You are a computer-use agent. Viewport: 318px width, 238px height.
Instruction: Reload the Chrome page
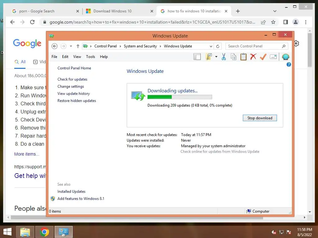coord(32,22)
